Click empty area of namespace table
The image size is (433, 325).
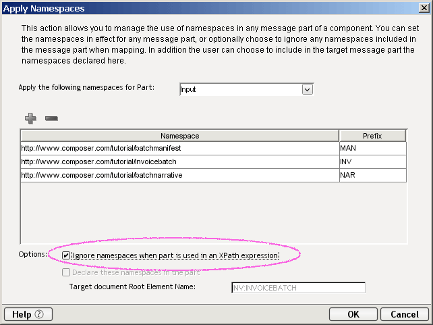213,212
